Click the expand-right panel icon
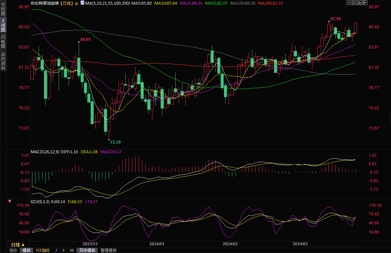This screenshot has width=391, height=253. pos(365,3)
